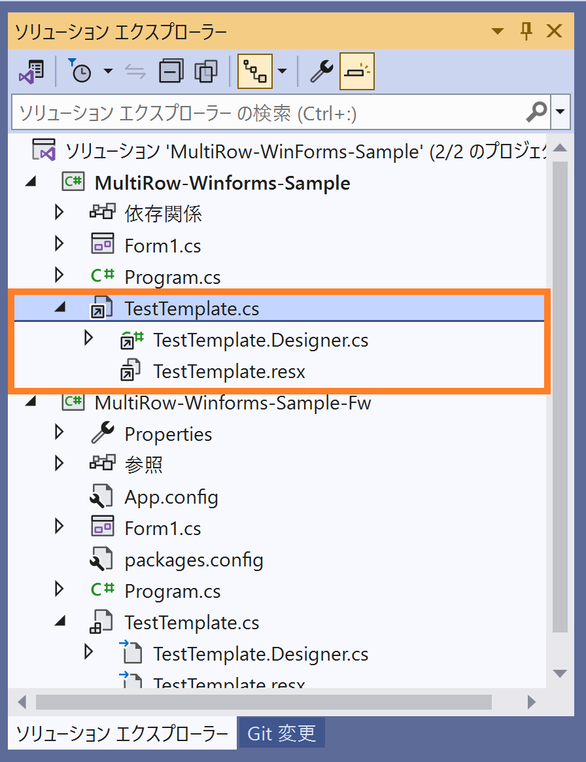Open the window position dropdown in title bar
This screenshot has width=586, height=762.
[498, 31]
